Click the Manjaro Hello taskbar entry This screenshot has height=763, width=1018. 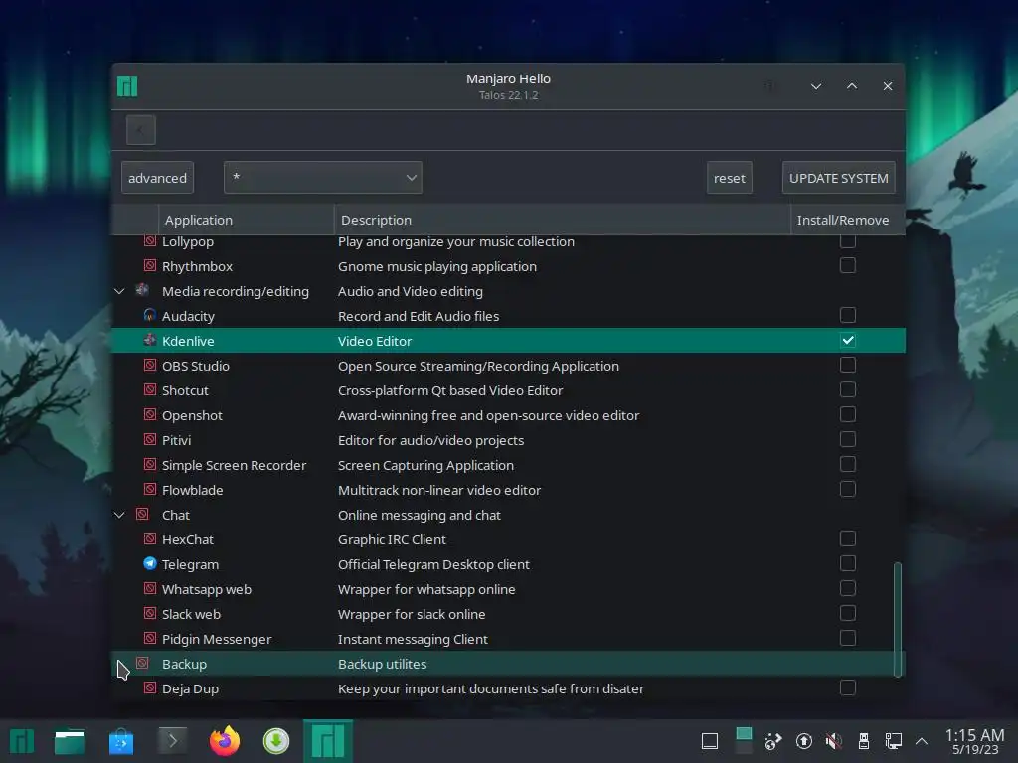pyautogui.click(x=328, y=741)
